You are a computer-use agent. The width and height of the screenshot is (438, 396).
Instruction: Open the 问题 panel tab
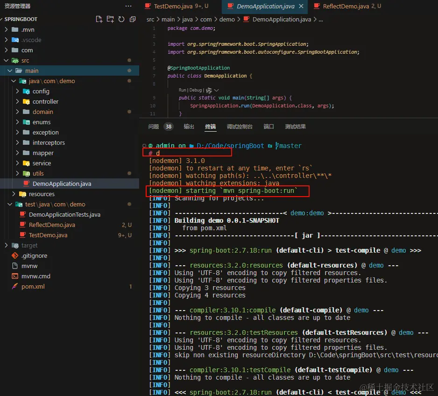click(x=153, y=127)
